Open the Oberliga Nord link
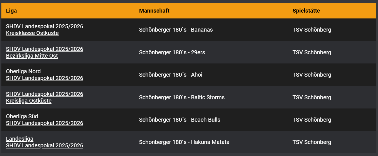 (23, 71)
